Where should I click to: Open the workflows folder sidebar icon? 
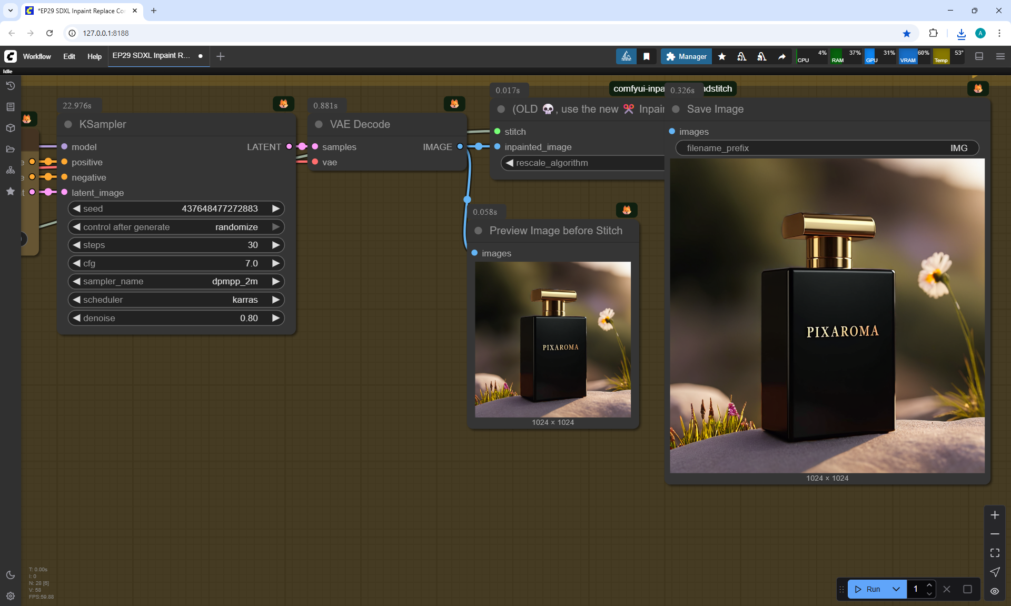pos(10,149)
